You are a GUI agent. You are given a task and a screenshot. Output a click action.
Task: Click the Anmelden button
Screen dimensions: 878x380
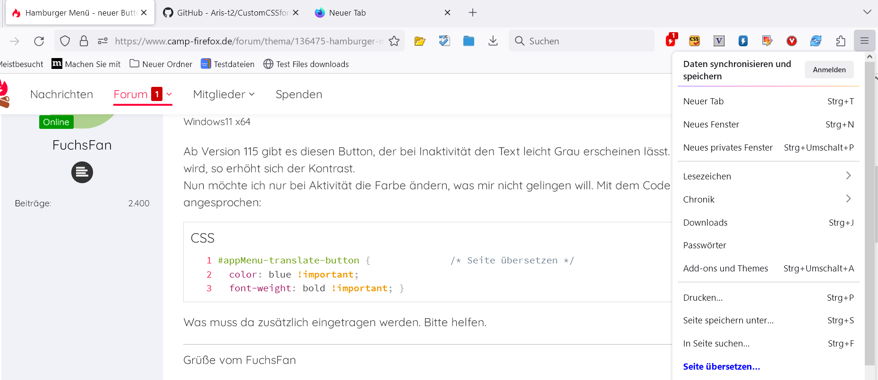tap(829, 70)
